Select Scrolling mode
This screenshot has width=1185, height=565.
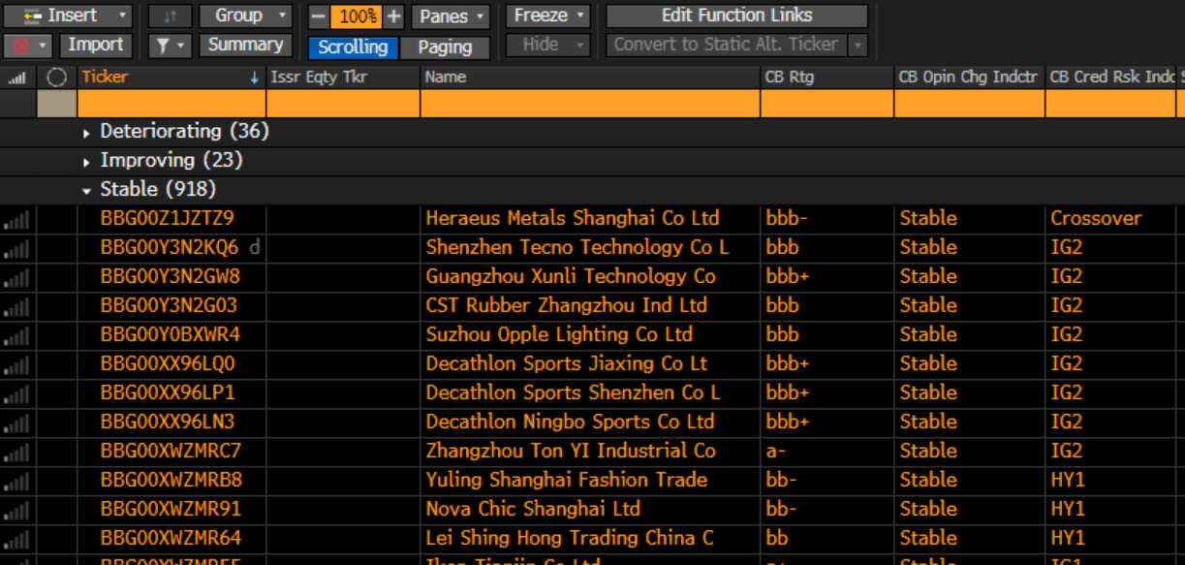coord(354,47)
